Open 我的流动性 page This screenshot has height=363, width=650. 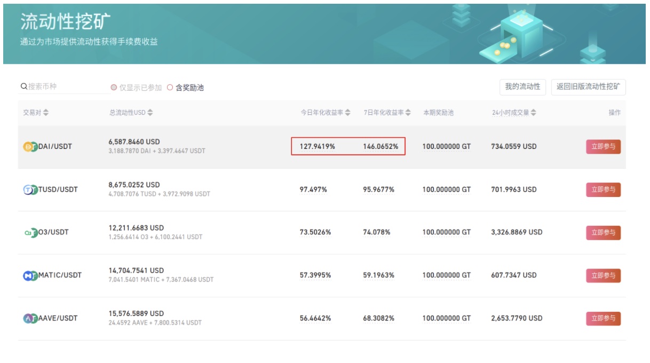pyautogui.click(x=522, y=86)
